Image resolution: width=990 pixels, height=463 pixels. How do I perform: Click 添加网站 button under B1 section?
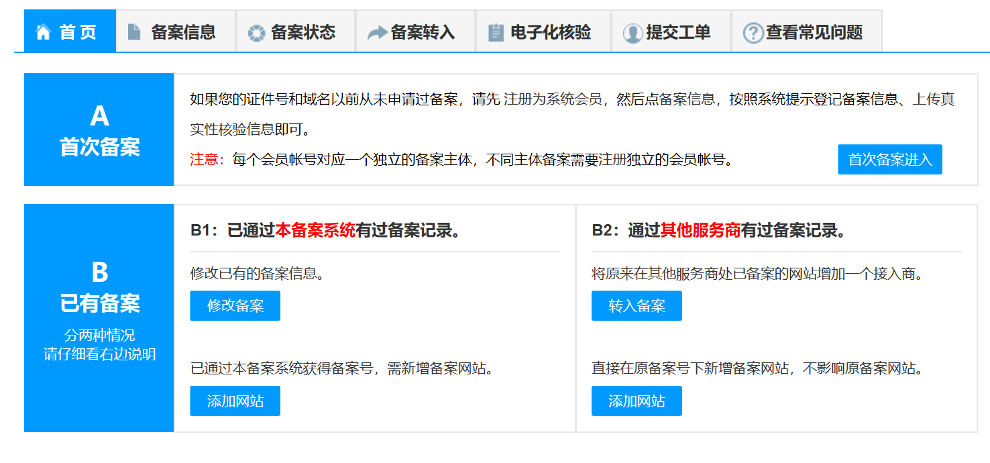click(x=235, y=401)
